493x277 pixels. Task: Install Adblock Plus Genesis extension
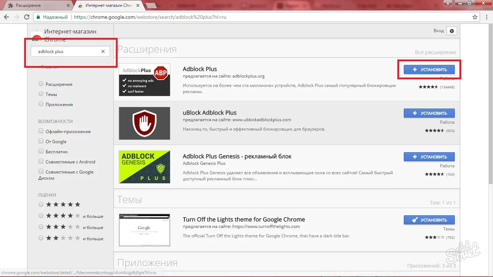tap(429, 157)
